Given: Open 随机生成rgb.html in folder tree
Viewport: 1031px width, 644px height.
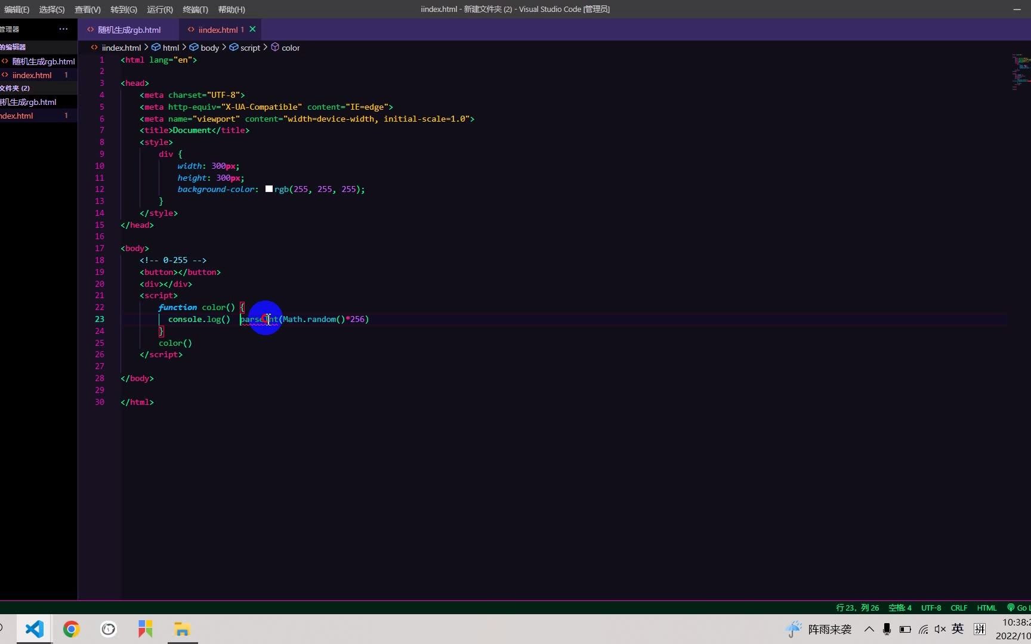Looking at the screenshot, I should pyautogui.click(x=38, y=102).
